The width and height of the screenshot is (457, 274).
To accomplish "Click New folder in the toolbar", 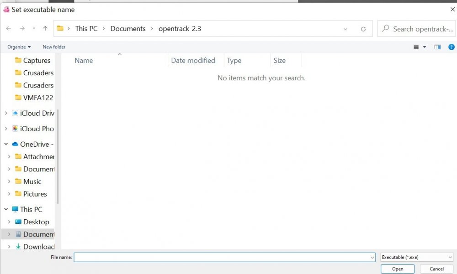I will pos(54,47).
